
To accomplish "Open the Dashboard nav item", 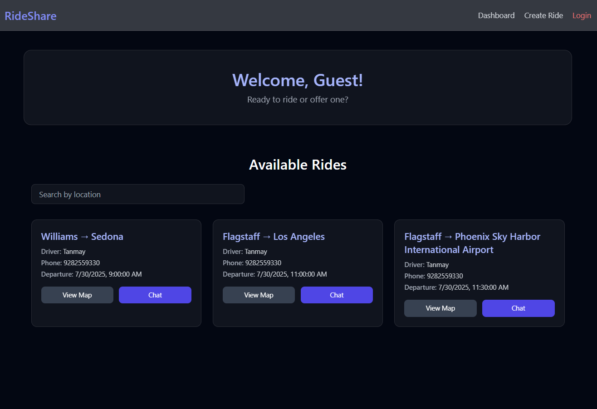I will point(496,15).
